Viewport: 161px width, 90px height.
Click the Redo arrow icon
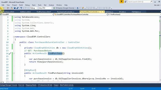pyautogui.click(x=26, y=8)
